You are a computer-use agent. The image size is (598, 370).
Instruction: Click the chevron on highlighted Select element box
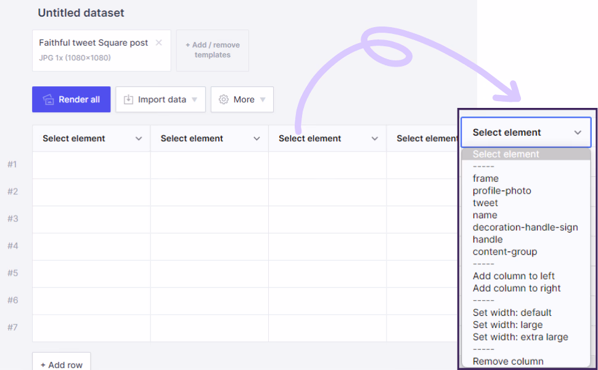click(x=578, y=133)
